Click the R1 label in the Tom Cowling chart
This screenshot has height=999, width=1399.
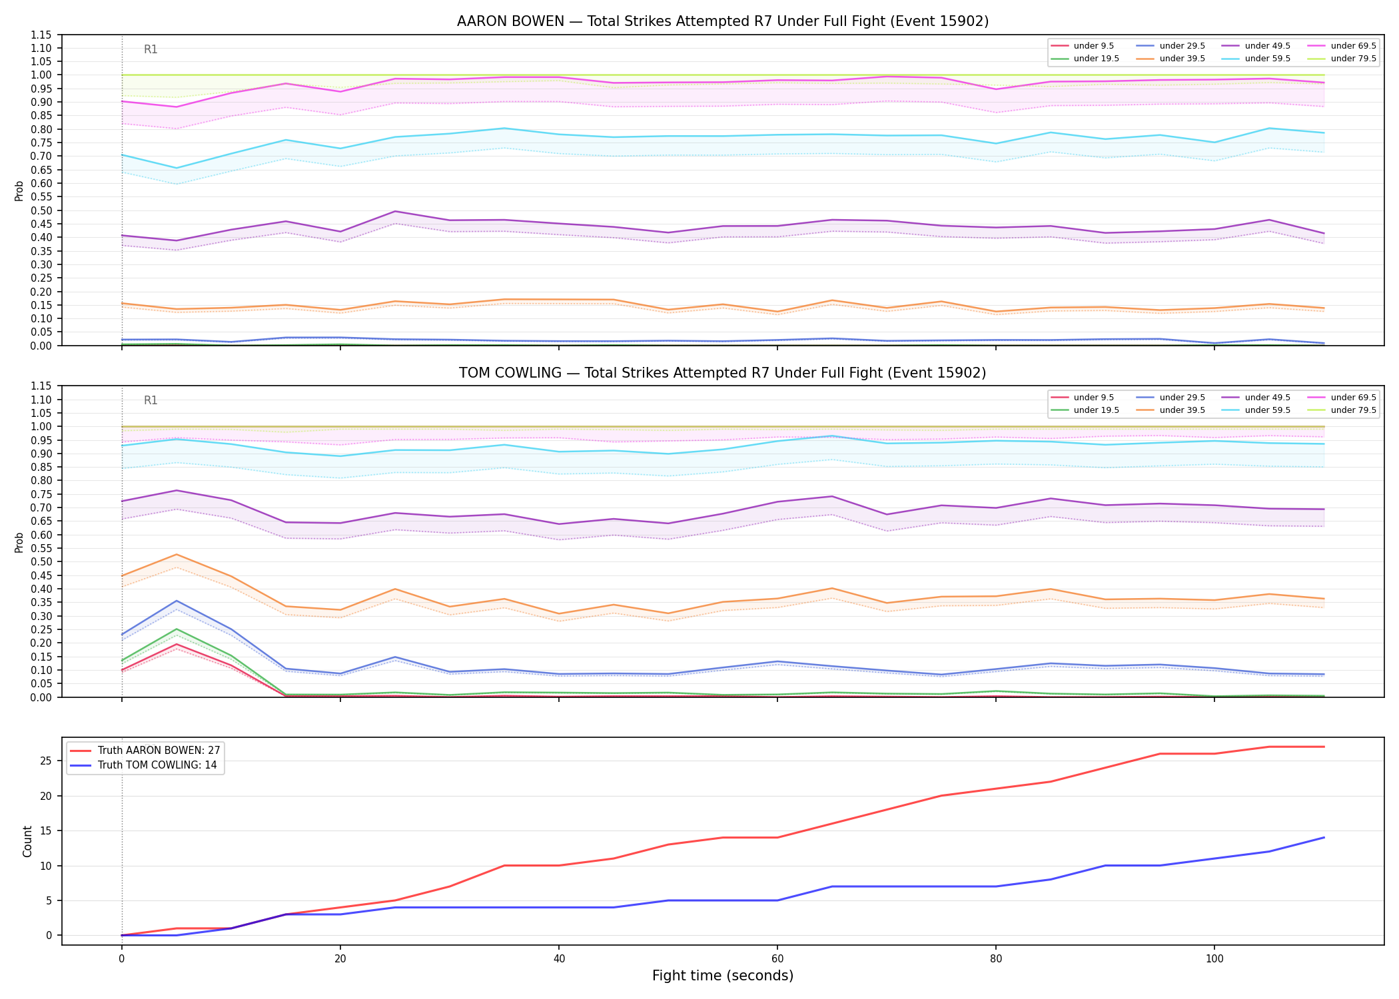(151, 400)
